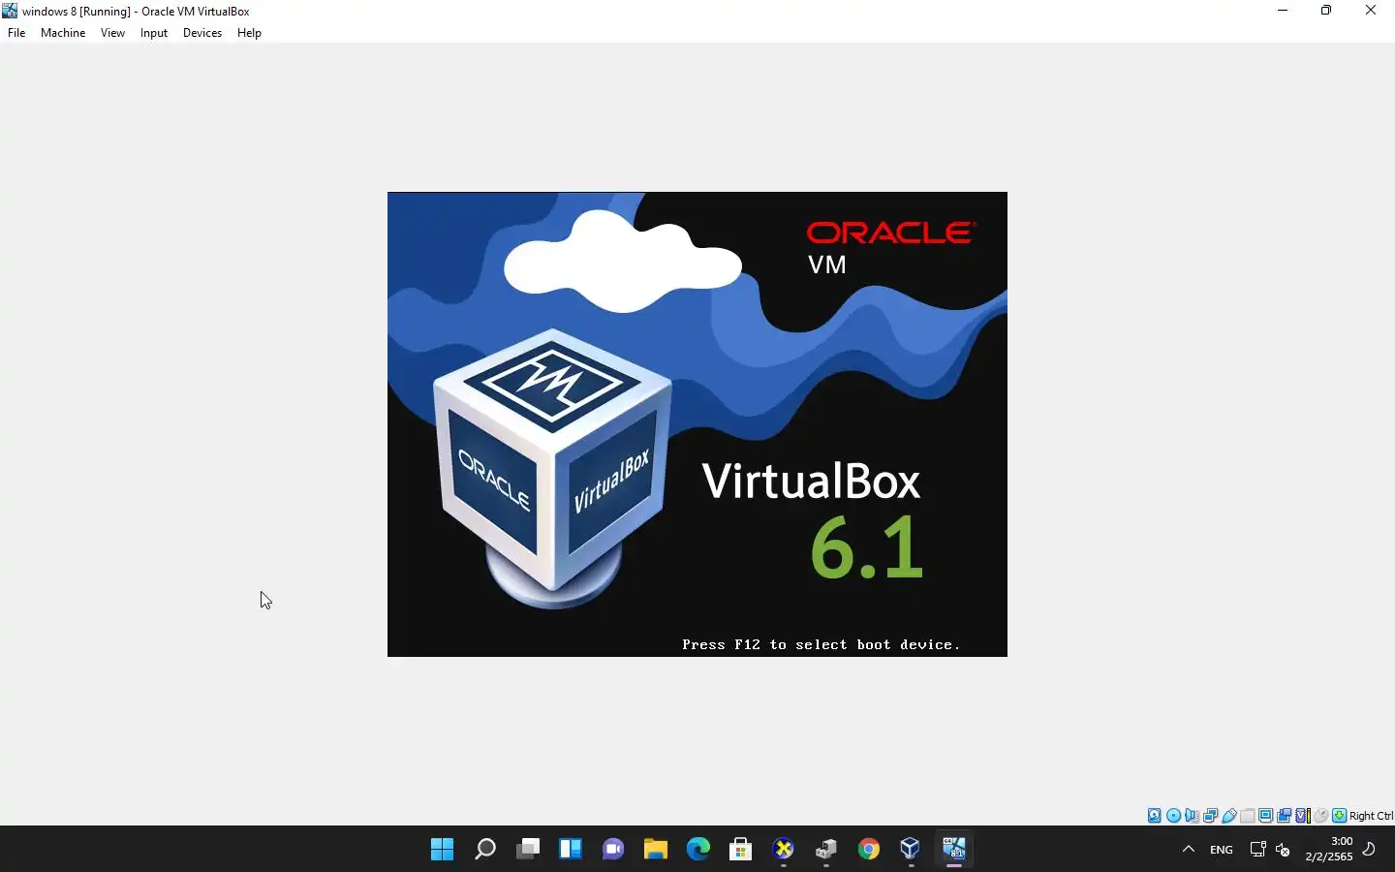The width and height of the screenshot is (1395, 872).
Task: Open the Input menu
Action: pos(154,33)
